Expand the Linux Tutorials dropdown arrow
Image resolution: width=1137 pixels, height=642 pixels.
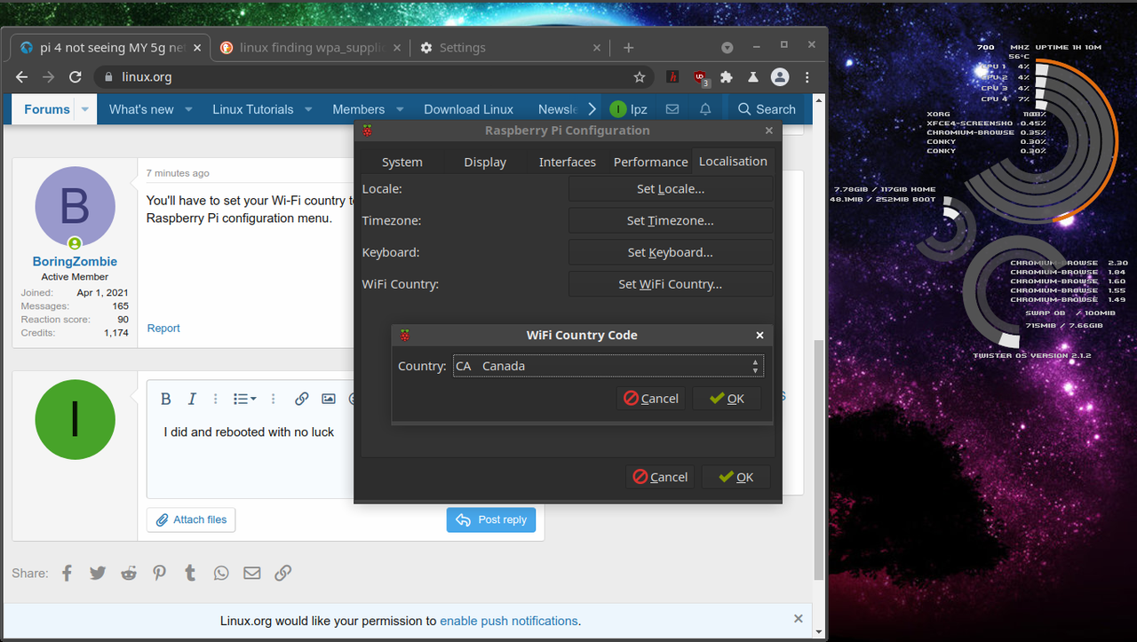click(308, 109)
